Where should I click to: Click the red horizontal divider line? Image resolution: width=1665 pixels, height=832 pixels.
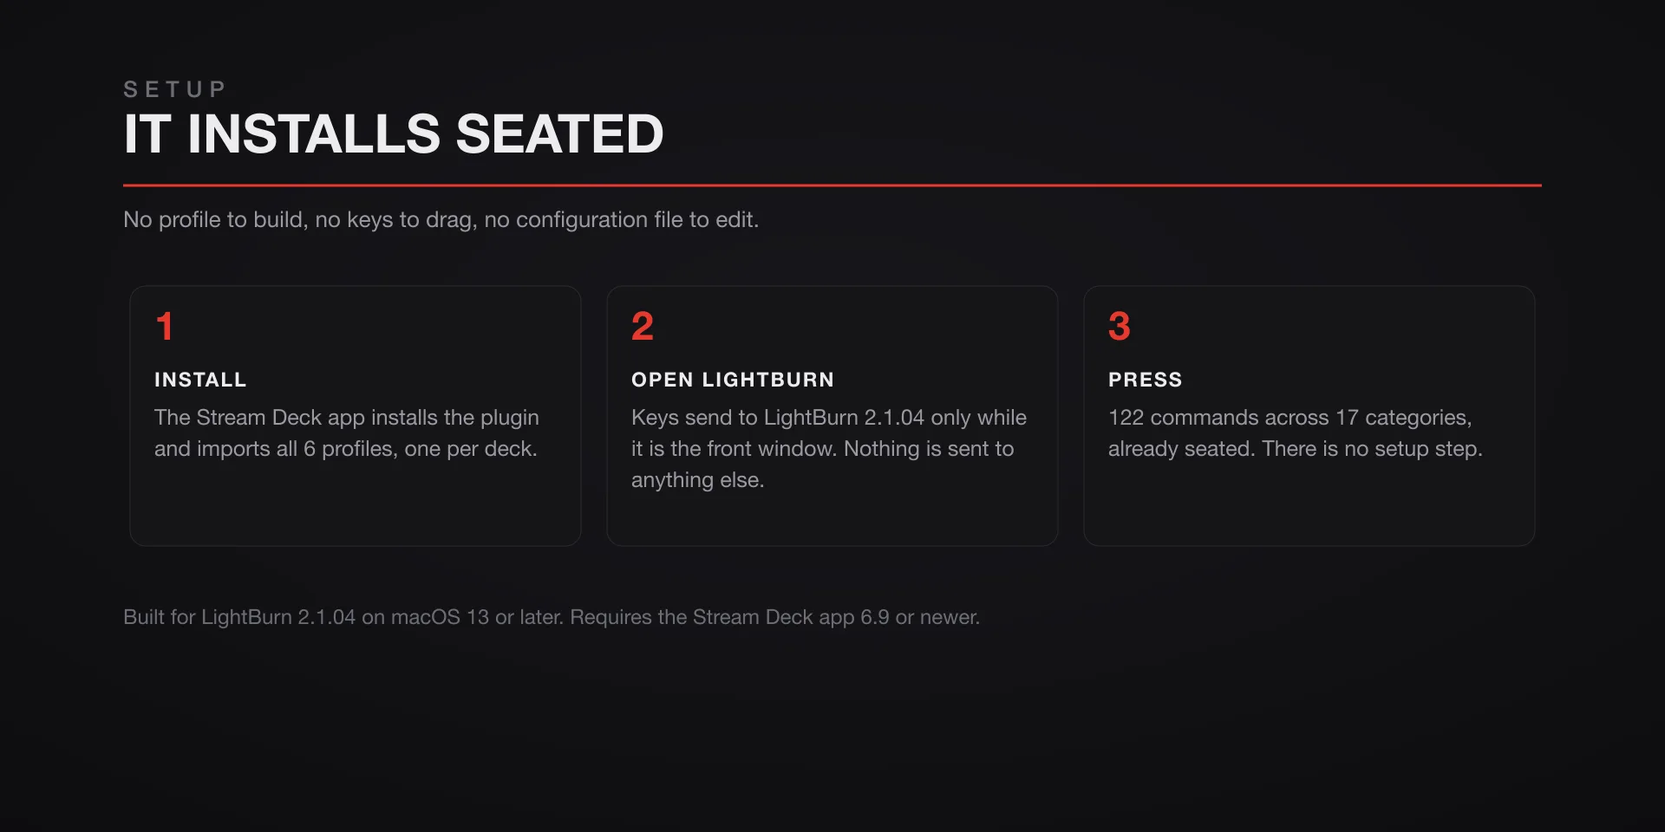point(832,185)
